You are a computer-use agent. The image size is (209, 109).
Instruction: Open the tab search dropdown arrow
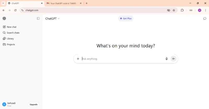click(x=3, y=3)
